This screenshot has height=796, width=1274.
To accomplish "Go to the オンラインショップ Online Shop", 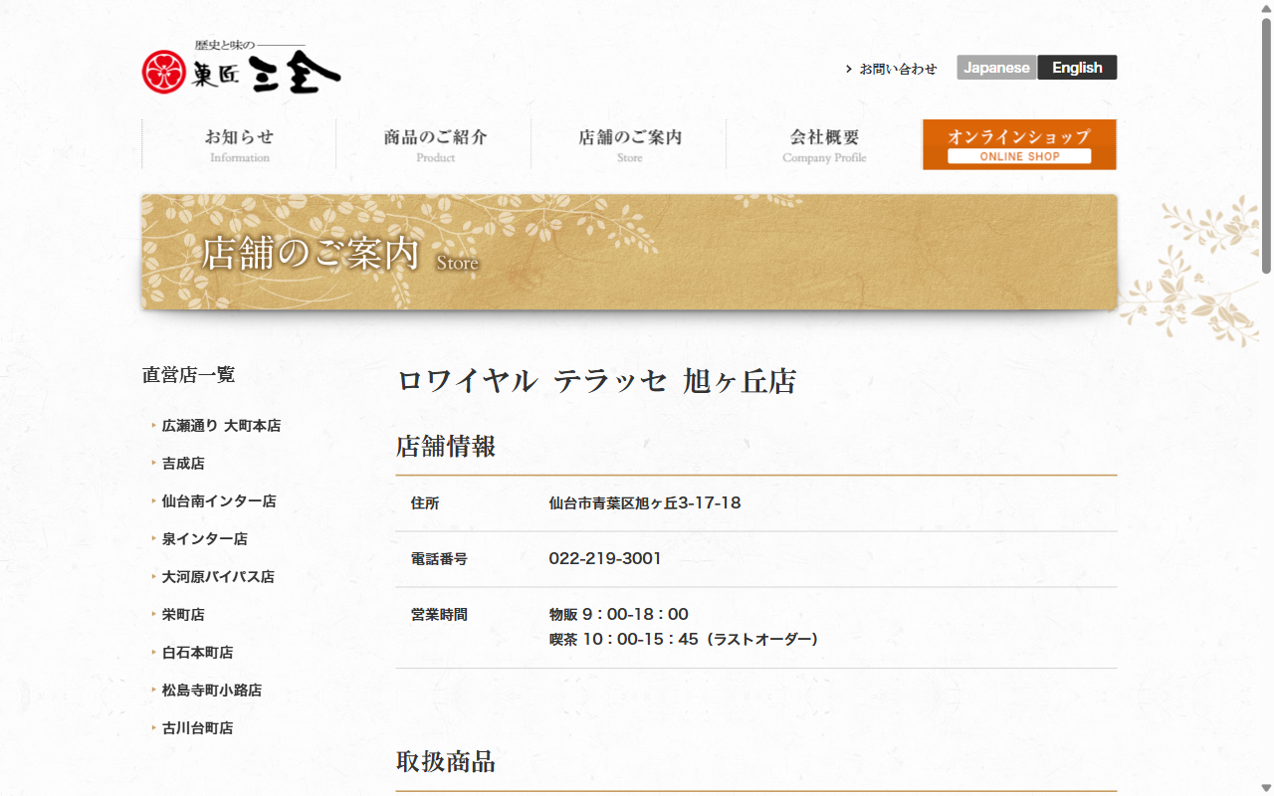I will coord(1019,144).
